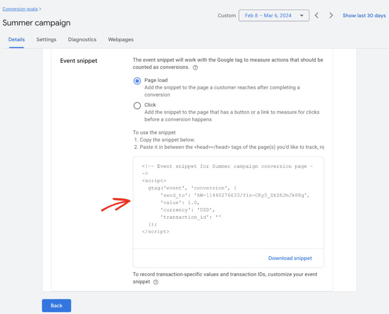Go to the next date range arrow

click(331, 15)
